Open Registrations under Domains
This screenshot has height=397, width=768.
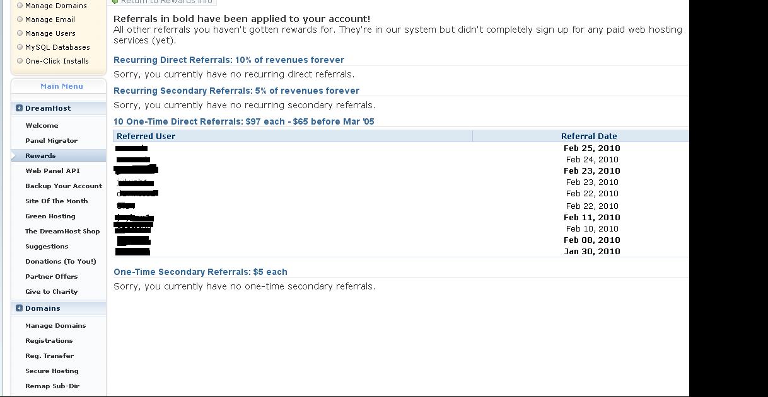coord(49,341)
